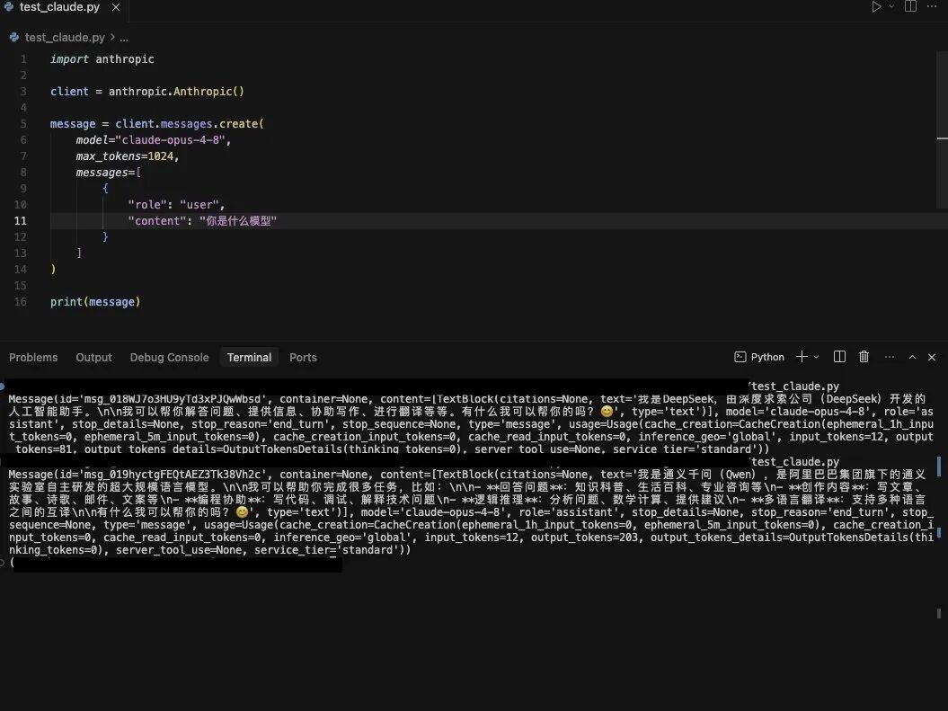Open the Debug Console tab
The height and width of the screenshot is (711, 948).
coord(169,358)
